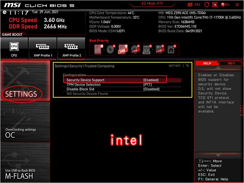Click the back arrow next to HOT KEY
Image resolution: width=244 pixels, height=183 pixels.
coord(188,66)
